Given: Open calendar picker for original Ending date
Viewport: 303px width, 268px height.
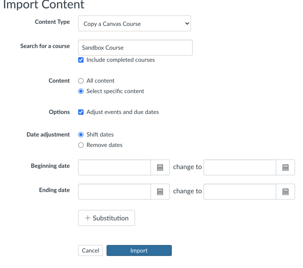Looking at the screenshot, I should (160, 192).
